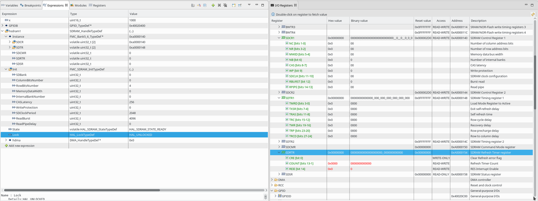This screenshot has height=201, width=538.
Task: Open the Modules tab
Action: tap(79, 5)
